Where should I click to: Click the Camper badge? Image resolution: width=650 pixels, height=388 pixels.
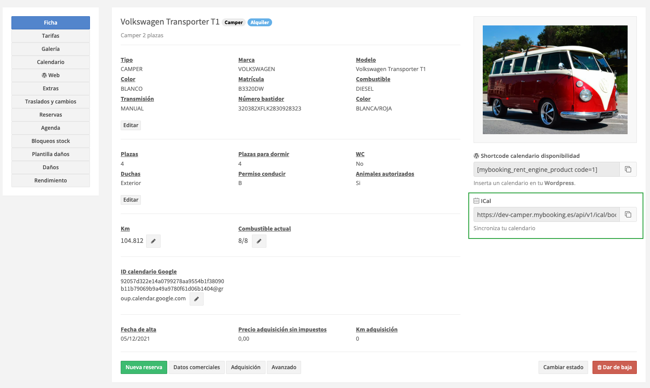[233, 22]
